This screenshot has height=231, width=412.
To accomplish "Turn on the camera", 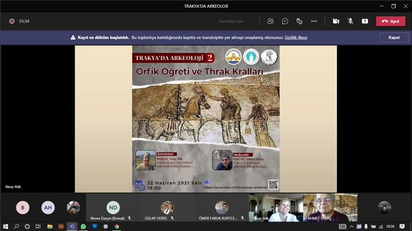I will coord(336,21).
